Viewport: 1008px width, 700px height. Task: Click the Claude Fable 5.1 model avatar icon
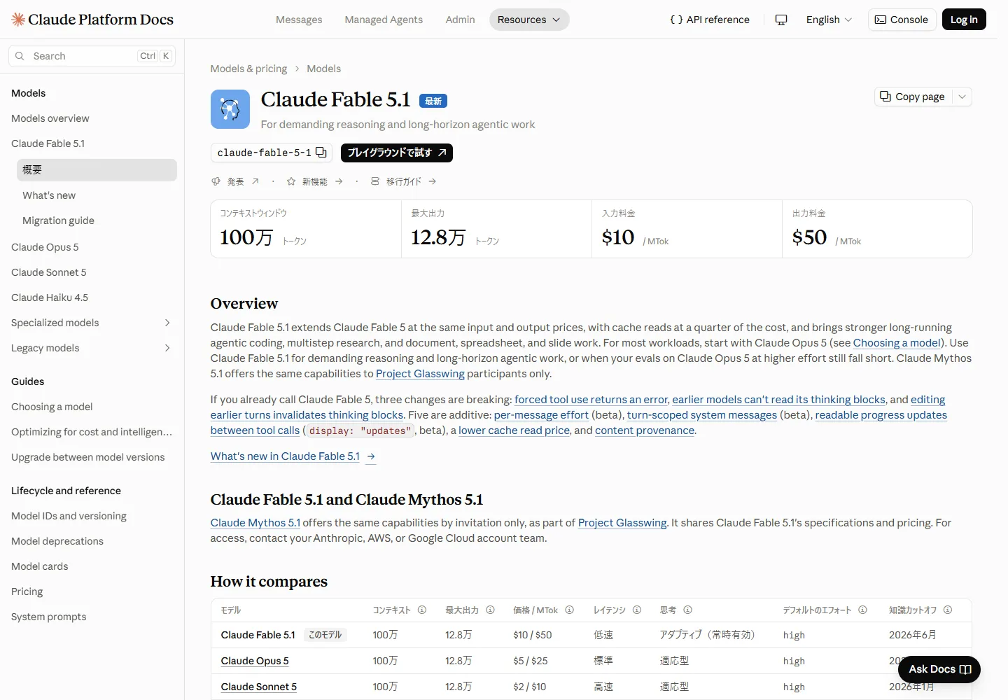point(230,109)
